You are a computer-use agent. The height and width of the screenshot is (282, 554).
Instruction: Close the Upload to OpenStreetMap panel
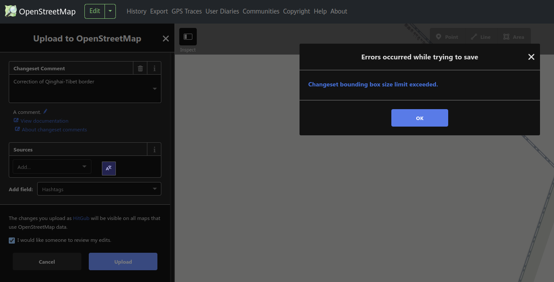pyautogui.click(x=166, y=38)
